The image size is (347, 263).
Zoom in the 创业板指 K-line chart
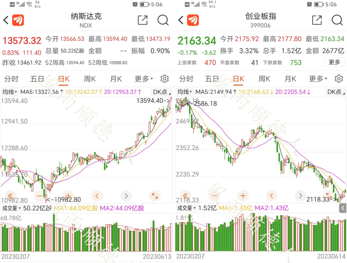pyautogui.click(x=243, y=196)
